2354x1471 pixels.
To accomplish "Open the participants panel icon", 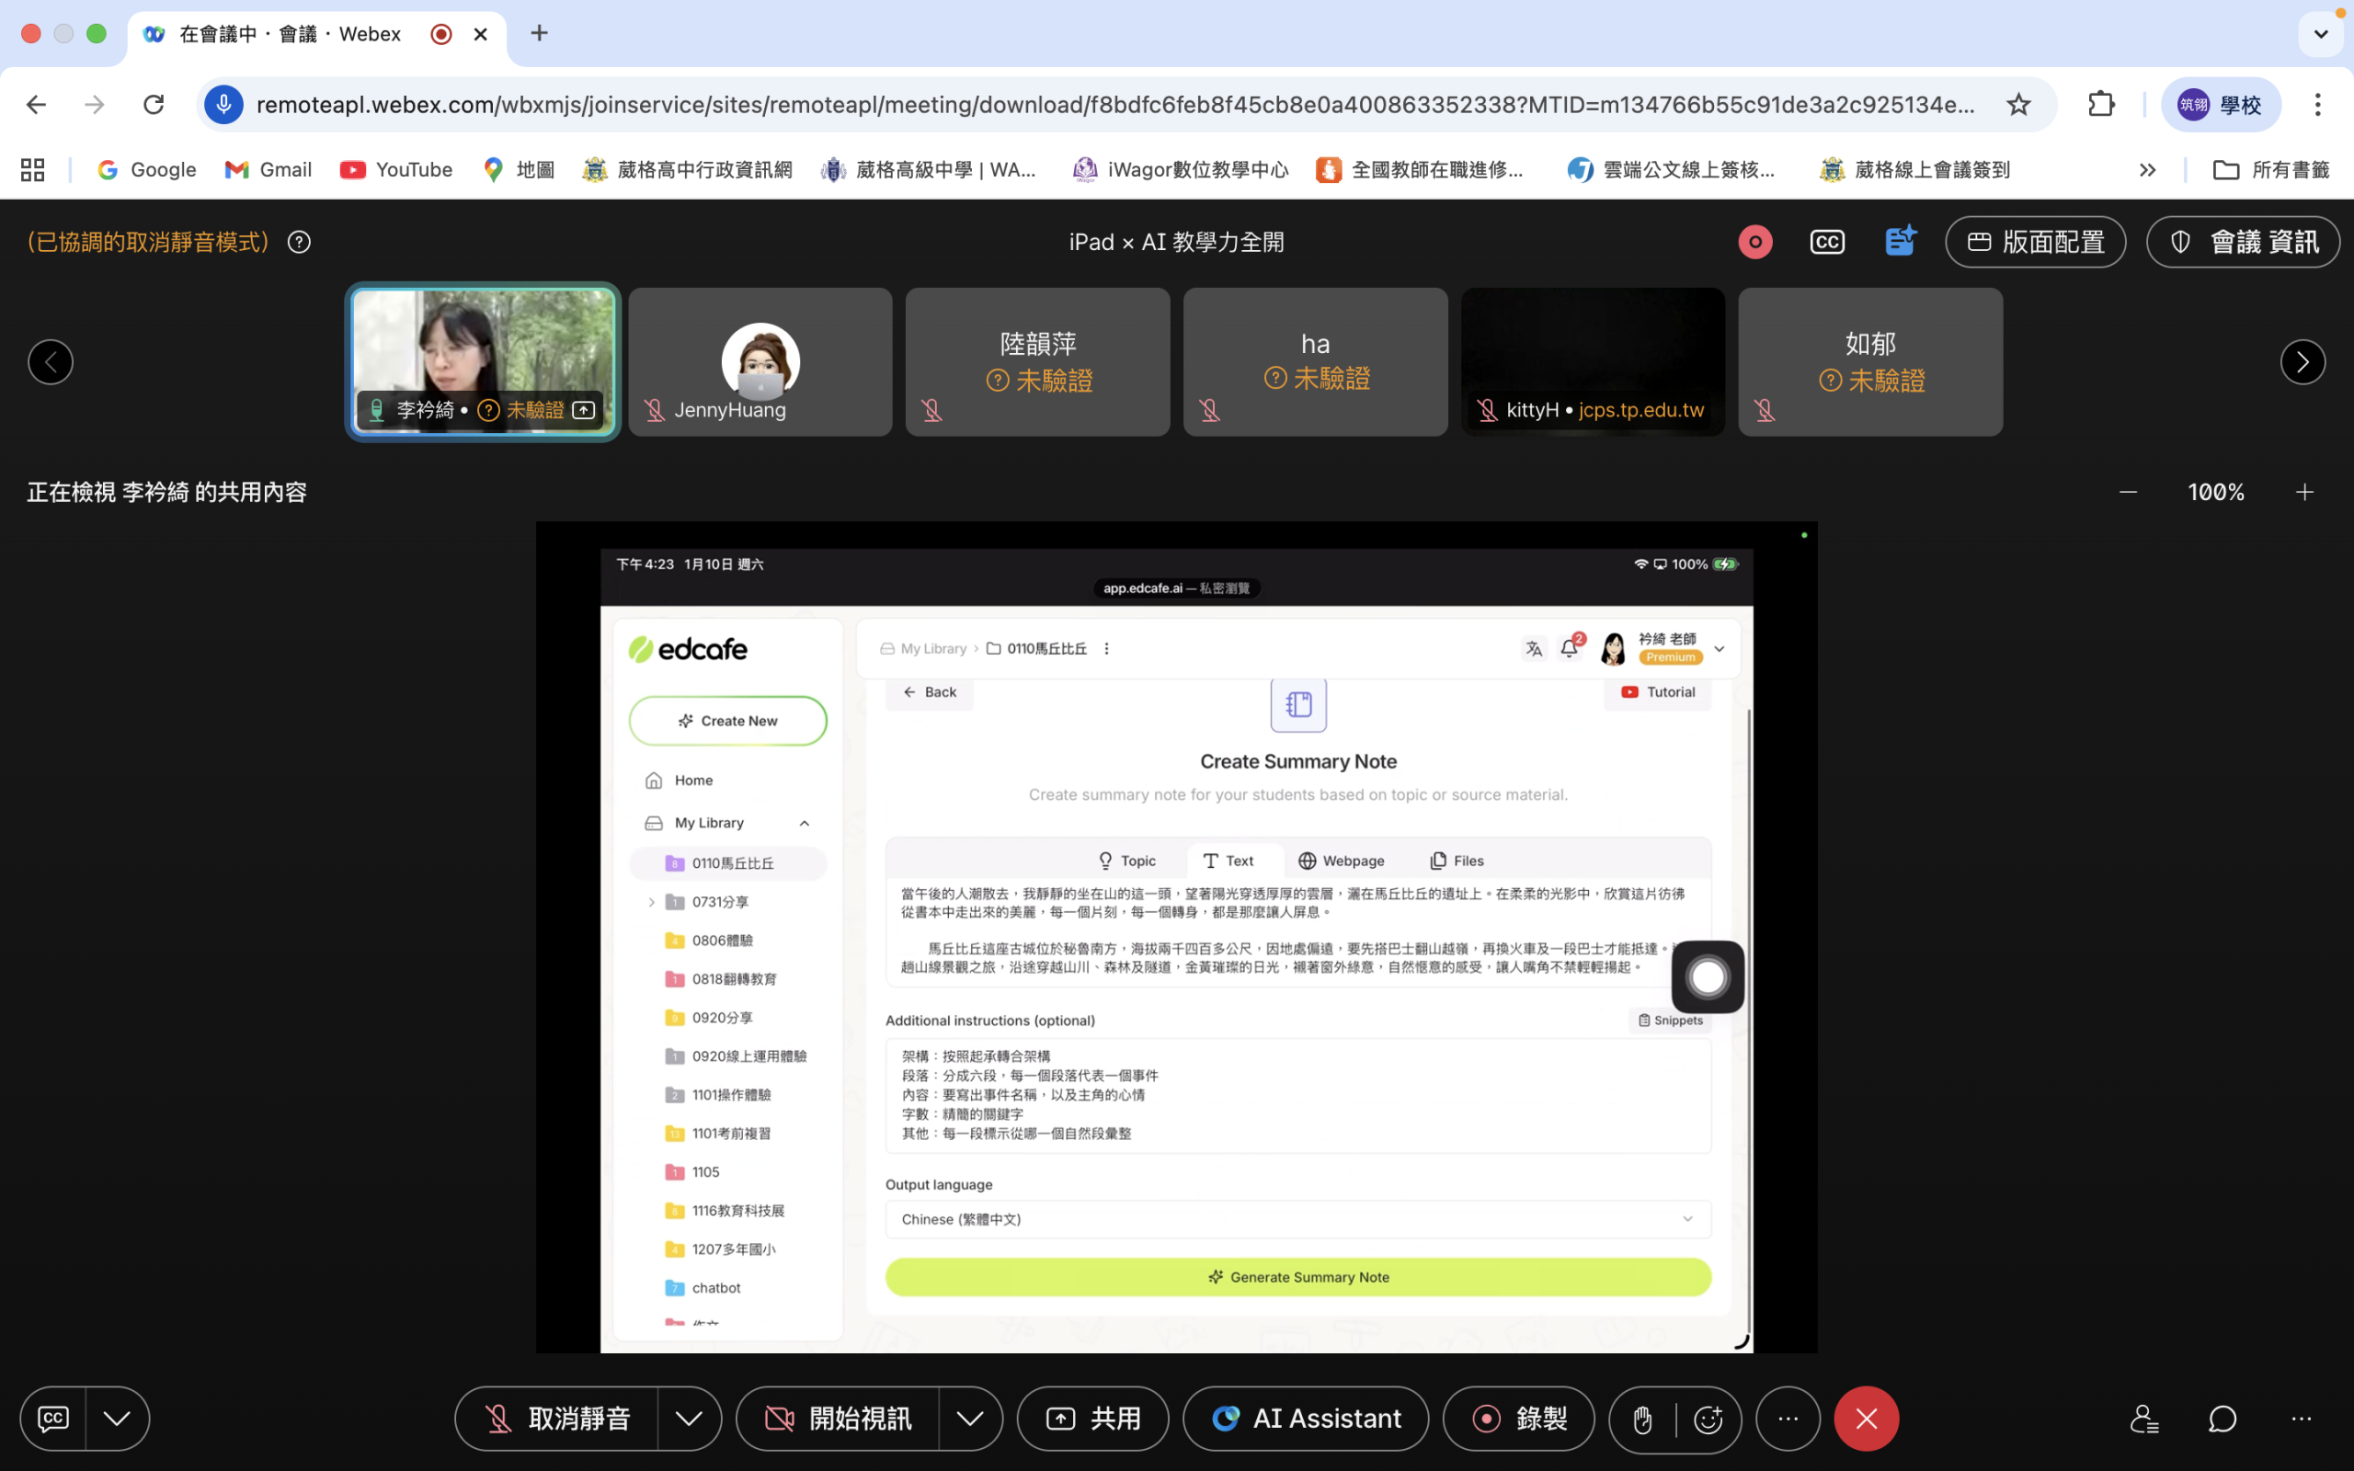I will pos(2144,1420).
